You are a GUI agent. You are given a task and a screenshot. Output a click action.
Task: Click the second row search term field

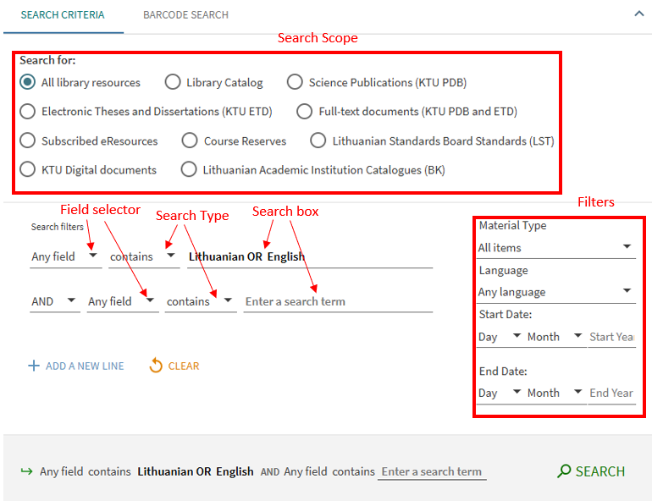click(337, 301)
